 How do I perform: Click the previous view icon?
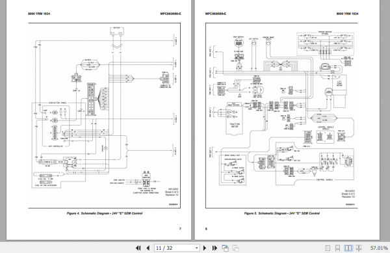click(x=226, y=248)
